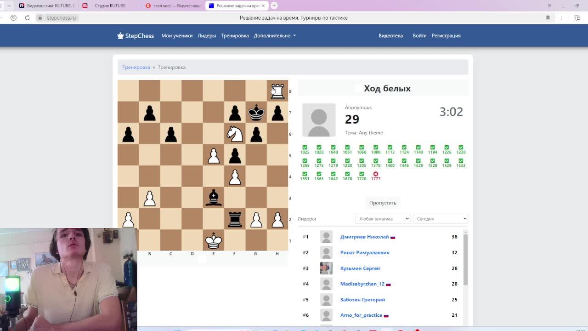Click the StepChess logo
This screenshot has height=331, width=588.
(x=136, y=35)
